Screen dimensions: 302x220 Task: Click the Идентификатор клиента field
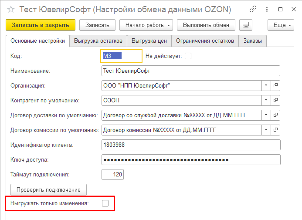(x=191, y=145)
